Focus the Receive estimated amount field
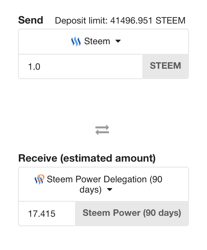 tap(47, 214)
